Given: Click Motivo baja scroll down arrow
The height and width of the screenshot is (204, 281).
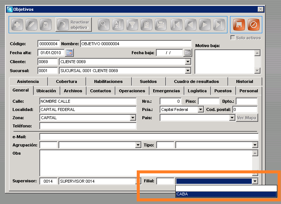Looking at the screenshot, I should [x=257, y=71].
